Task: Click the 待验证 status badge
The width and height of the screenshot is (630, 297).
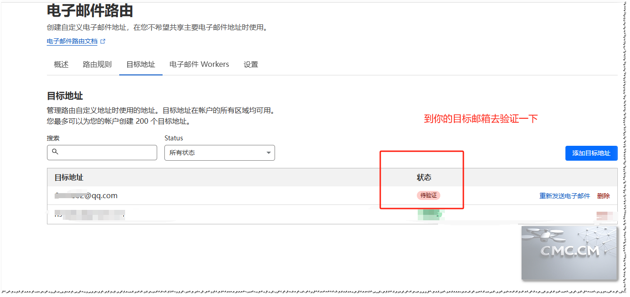Action: 429,195
